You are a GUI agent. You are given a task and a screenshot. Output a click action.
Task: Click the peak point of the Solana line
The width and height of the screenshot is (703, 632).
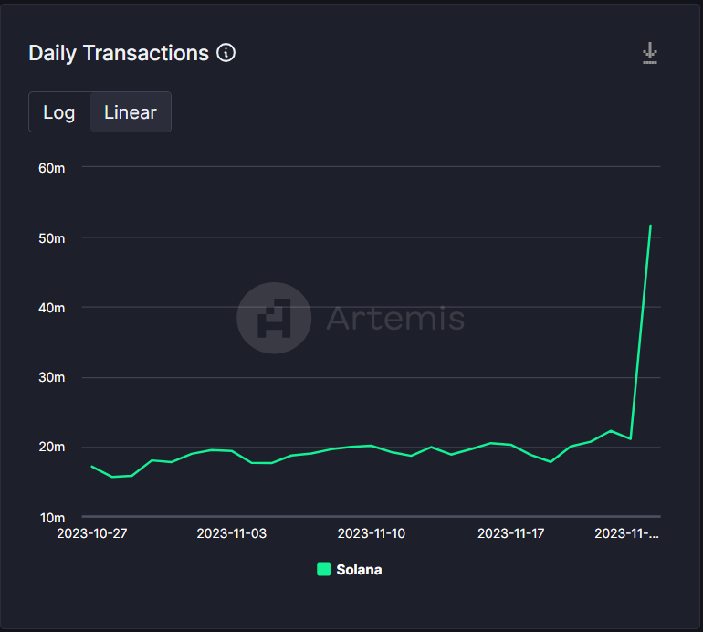pyautogui.click(x=651, y=226)
